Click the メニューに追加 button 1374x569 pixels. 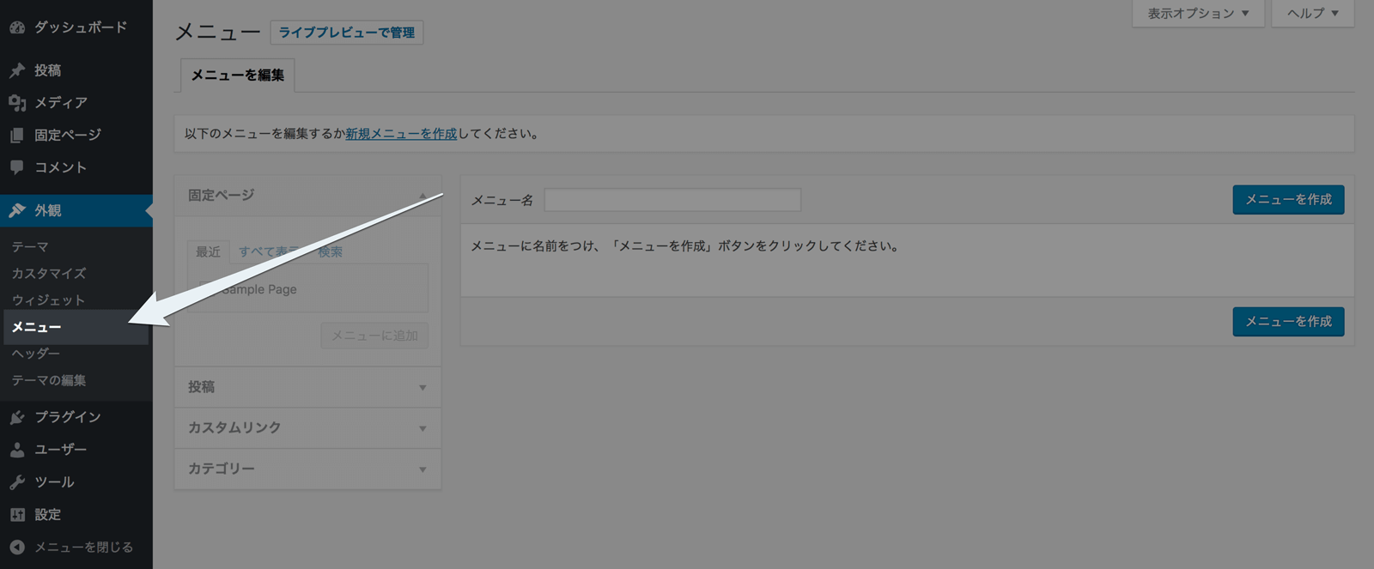point(374,336)
